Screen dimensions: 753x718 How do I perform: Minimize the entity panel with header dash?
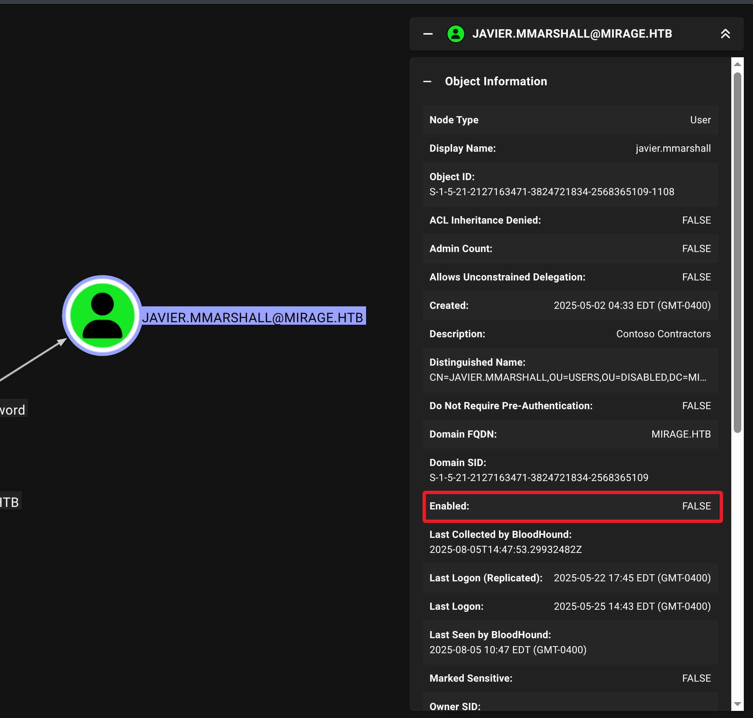(427, 34)
